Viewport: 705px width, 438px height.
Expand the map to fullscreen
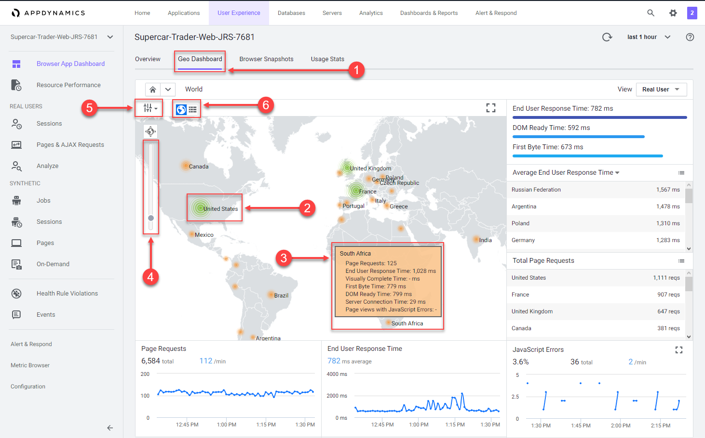pyautogui.click(x=491, y=108)
